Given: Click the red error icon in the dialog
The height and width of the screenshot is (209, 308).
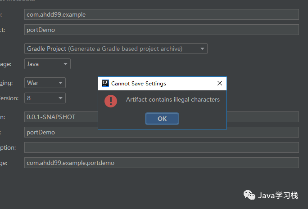Looking at the screenshot, I should point(111,100).
